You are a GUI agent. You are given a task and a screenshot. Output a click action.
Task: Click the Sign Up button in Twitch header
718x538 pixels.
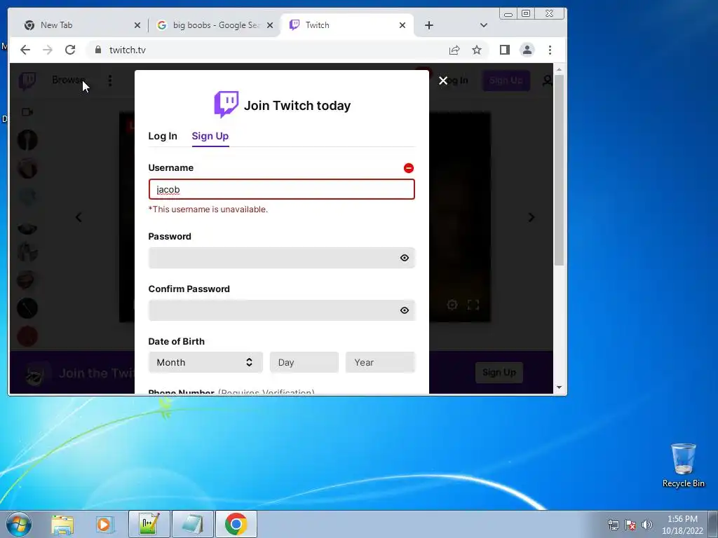coord(506,81)
